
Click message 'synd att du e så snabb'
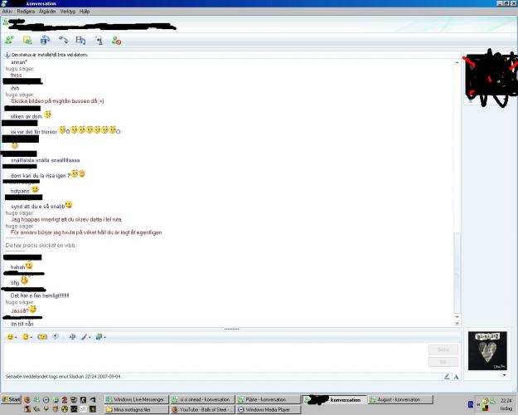click(37, 206)
